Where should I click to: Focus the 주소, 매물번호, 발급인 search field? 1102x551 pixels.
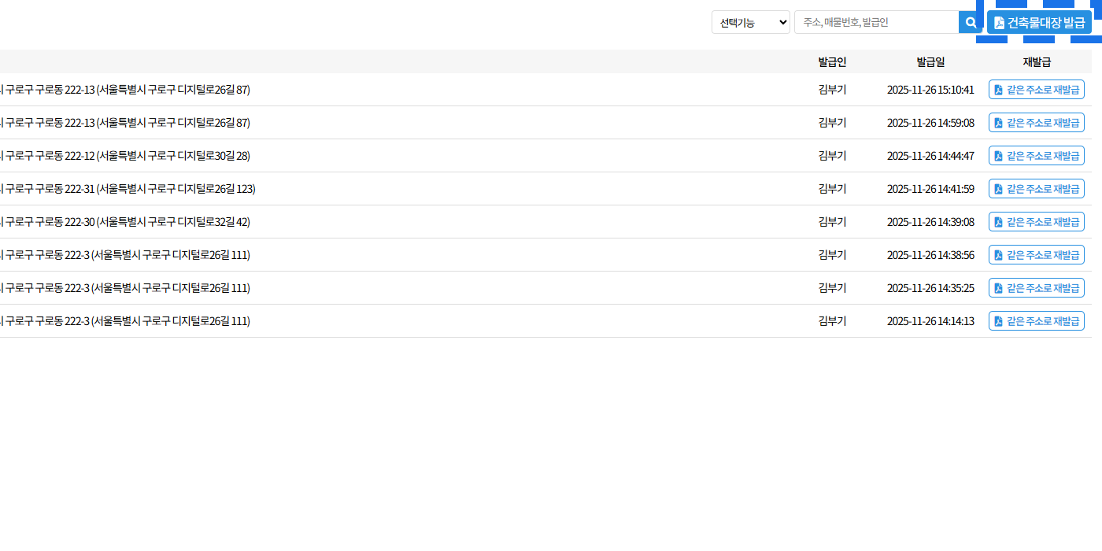click(x=876, y=22)
